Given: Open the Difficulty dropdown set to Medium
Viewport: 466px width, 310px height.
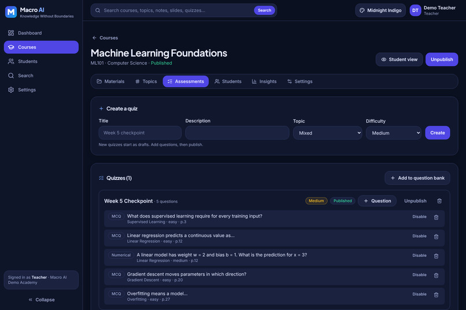Looking at the screenshot, I should (x=394, y=133).
